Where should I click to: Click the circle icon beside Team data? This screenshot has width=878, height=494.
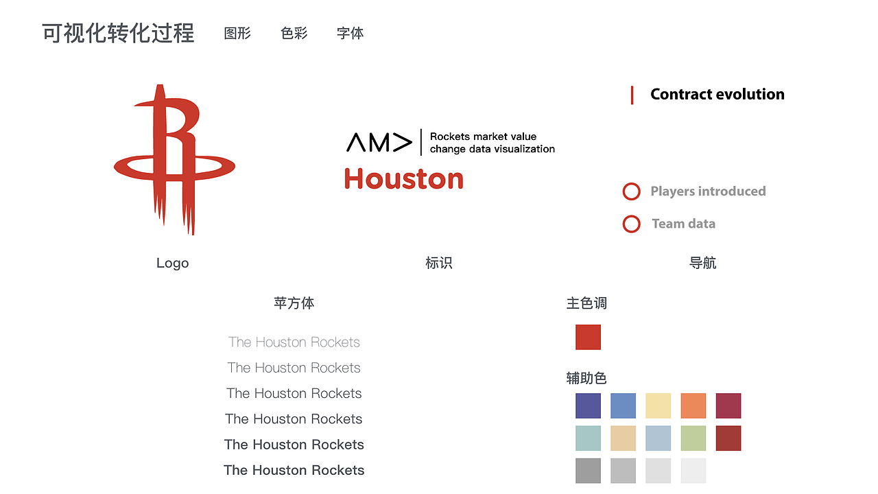(631, 224)
